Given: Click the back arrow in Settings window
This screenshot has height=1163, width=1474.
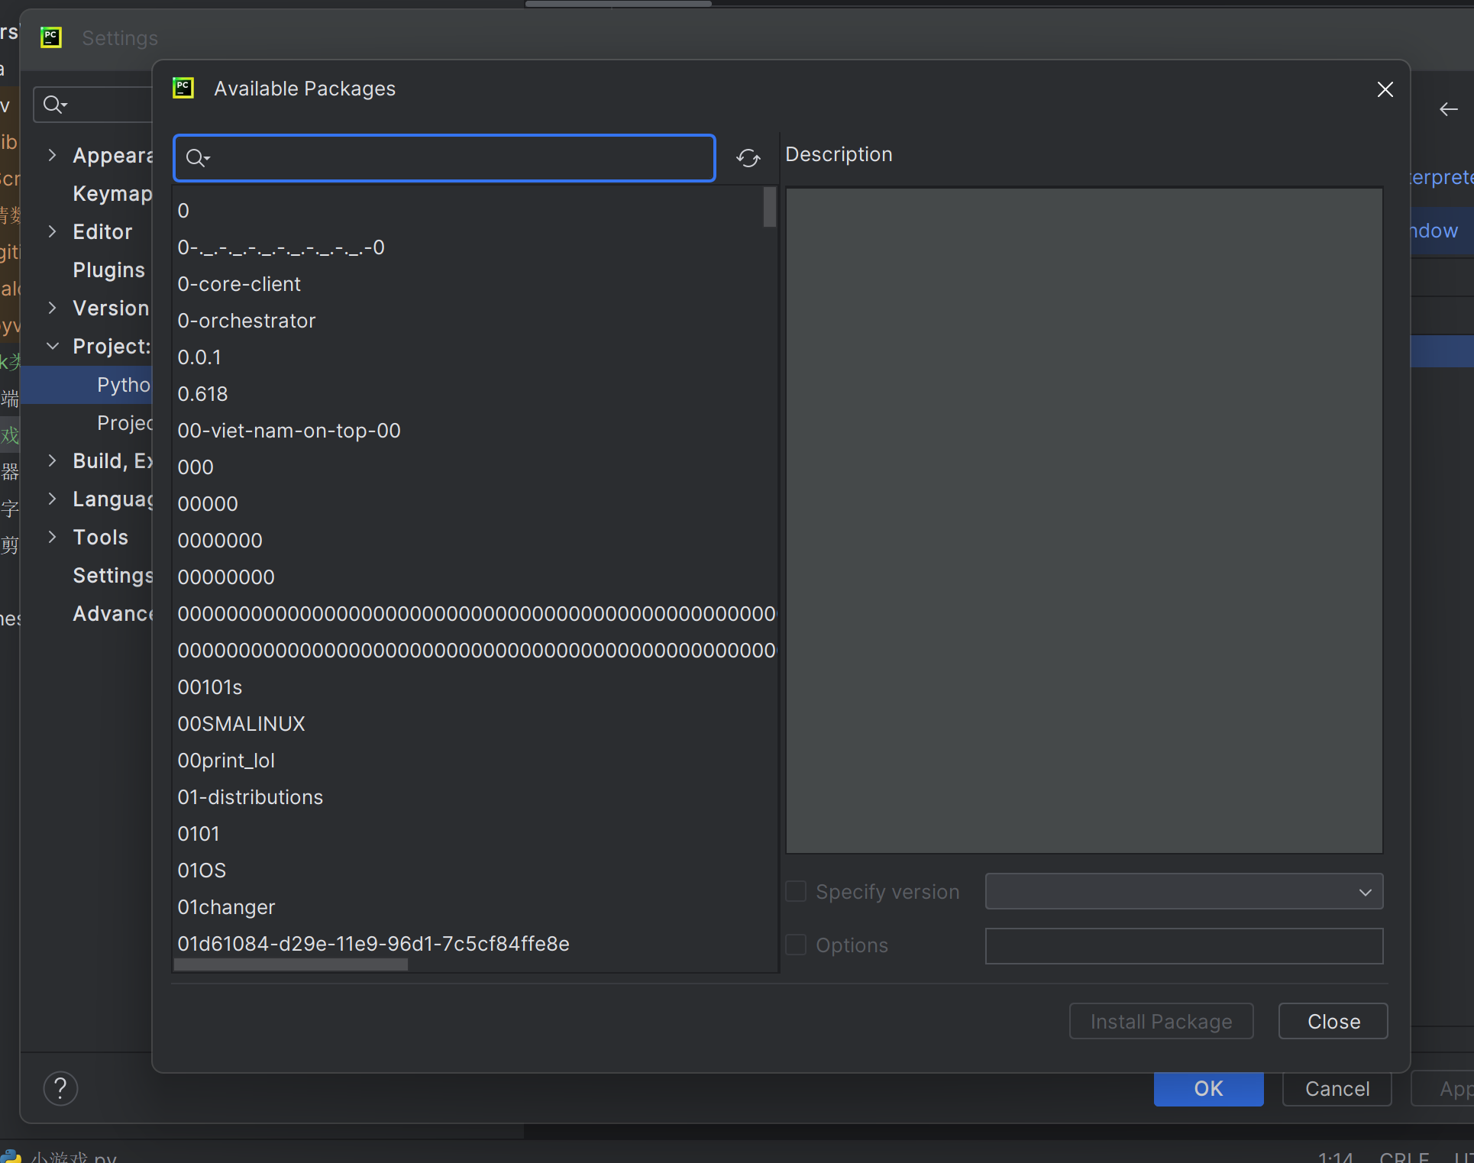Looking at the screenshot, I should point(1448,109).
